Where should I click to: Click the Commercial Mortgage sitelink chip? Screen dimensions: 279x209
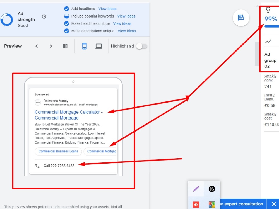pos(100,151)
